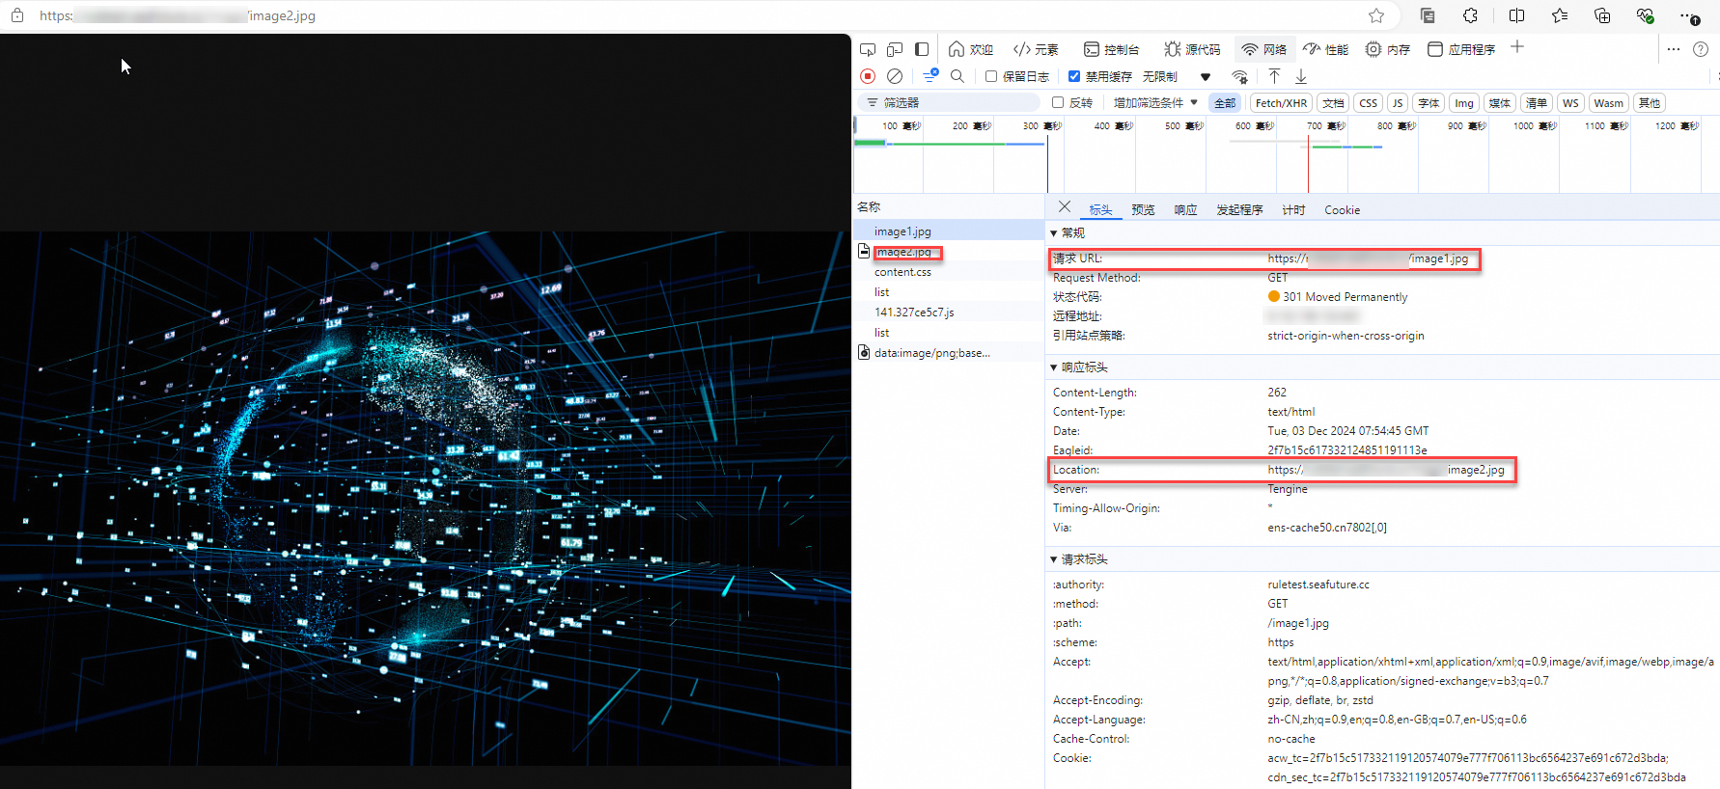Toggle the 反转 filter checkbox

(1058, 102)
